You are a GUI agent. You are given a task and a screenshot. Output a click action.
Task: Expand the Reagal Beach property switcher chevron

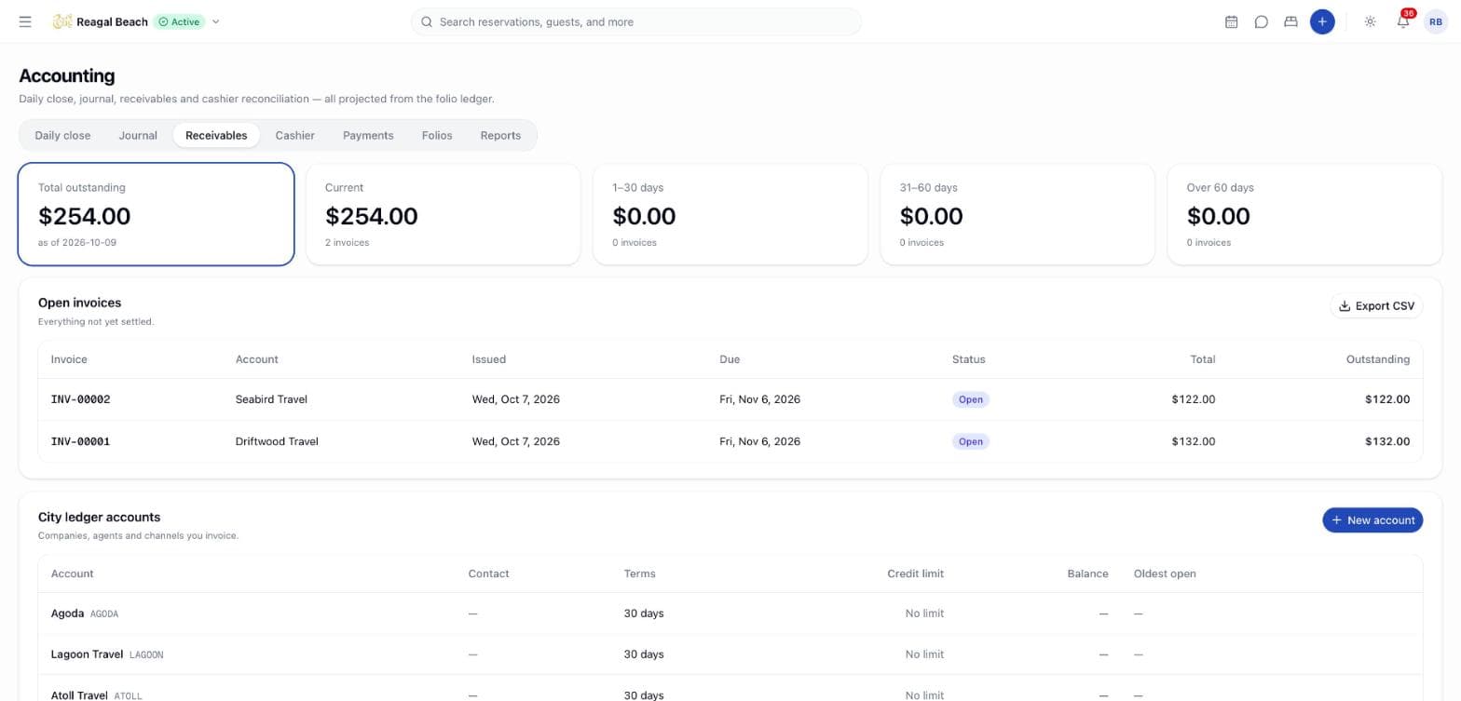coord(216,21)
